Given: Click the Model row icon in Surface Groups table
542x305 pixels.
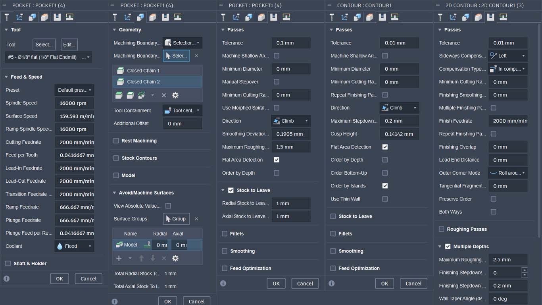Looking at the screenshot, I should (119, 245).
